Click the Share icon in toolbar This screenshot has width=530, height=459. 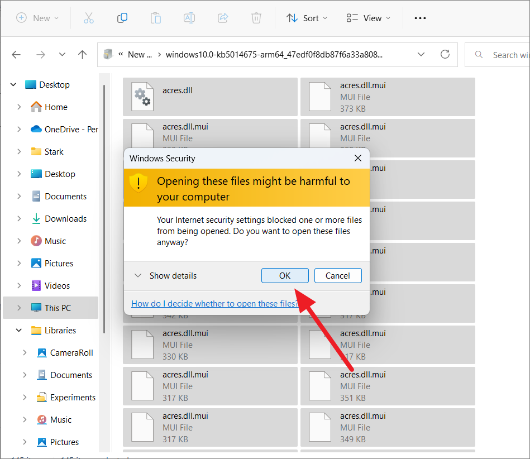tap(223, 18)
